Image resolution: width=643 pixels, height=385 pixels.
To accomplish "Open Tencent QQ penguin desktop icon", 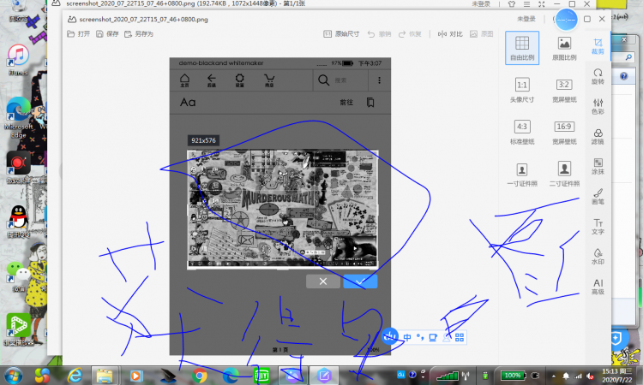I will pyautogui.click(x=18, y=222).
